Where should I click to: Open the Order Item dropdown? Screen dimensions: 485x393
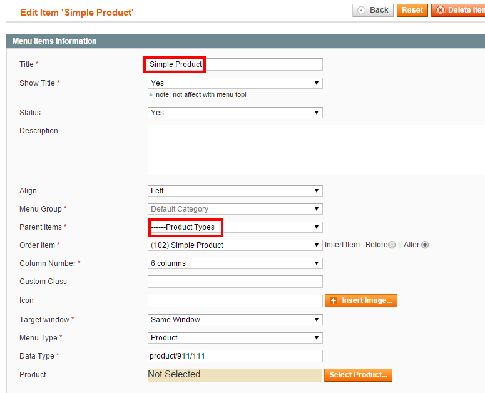point(235,245)
